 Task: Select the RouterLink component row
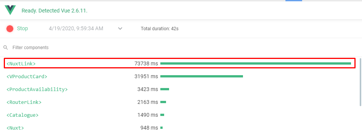point(179,102)
